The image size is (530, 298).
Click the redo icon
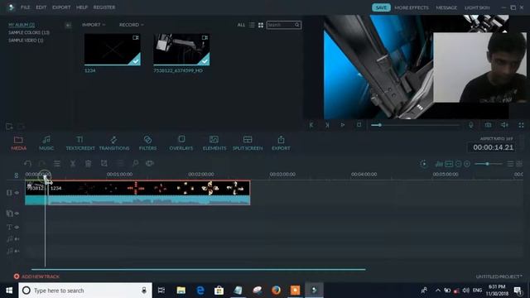(x=41, y=164)
